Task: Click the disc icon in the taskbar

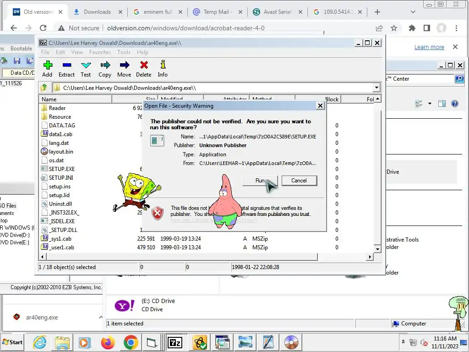Action: pyautogui.click(x=291, y=342)
